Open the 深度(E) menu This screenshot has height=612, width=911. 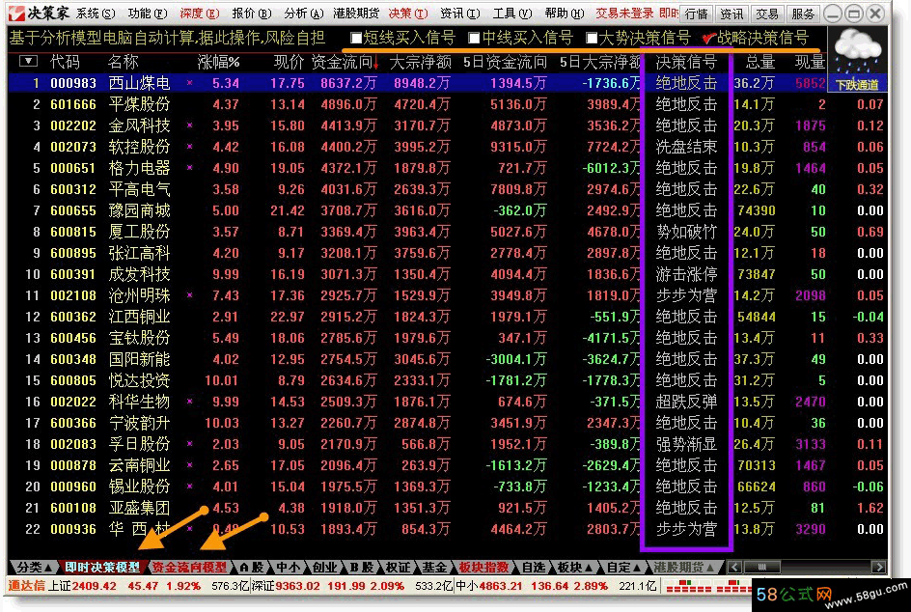199,13
